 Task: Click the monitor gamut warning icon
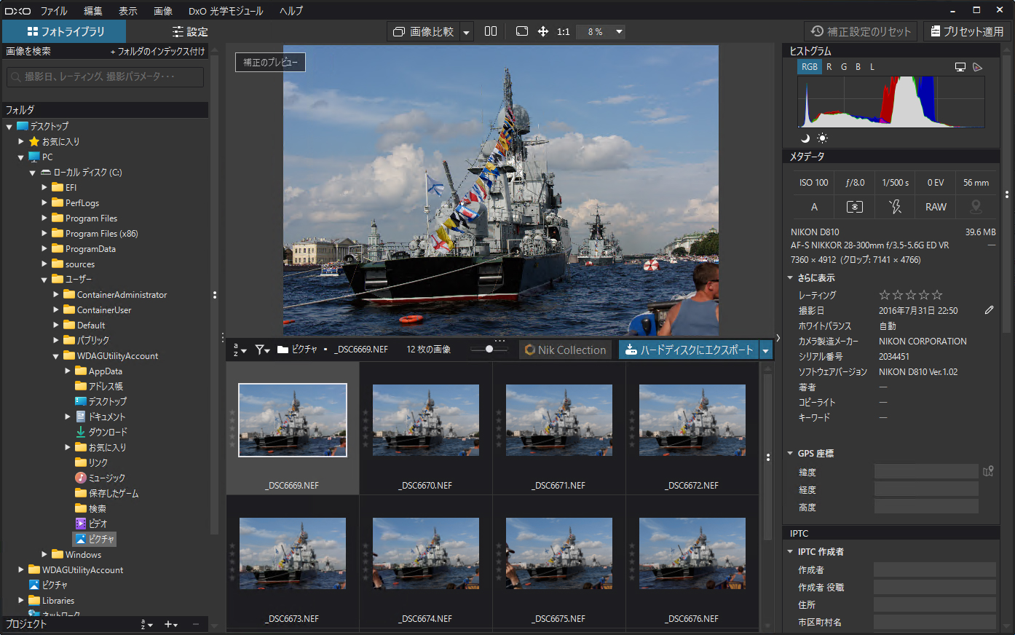[x=960, y=67]
